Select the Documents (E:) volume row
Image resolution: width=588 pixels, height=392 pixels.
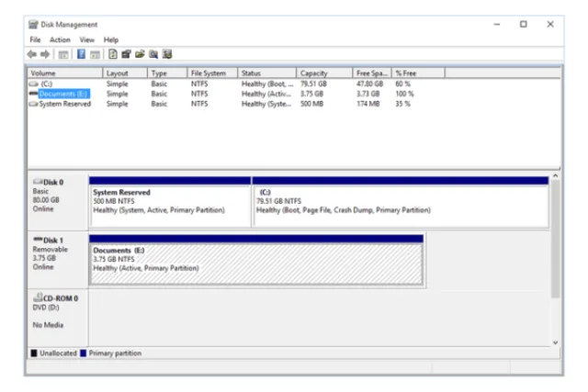click(x=63, y=94)
